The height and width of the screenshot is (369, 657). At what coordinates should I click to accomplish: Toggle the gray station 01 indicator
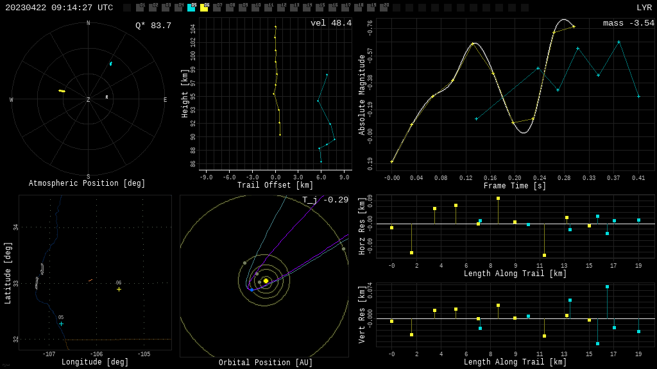[x=140, y=8]
